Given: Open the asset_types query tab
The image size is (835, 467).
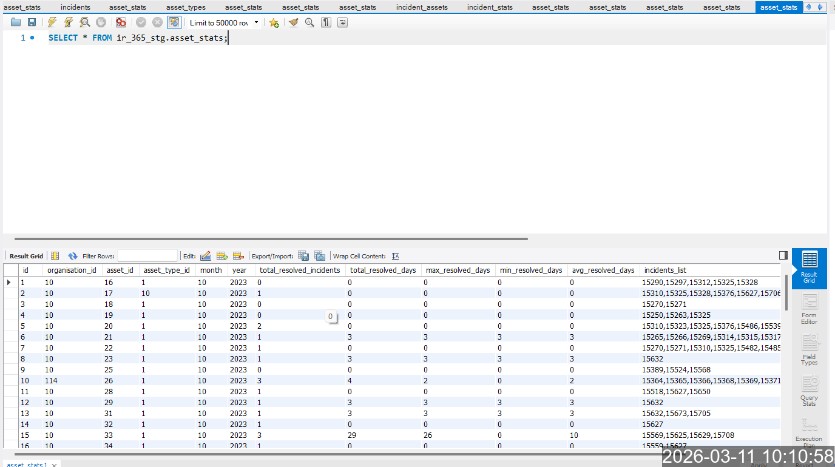Looking at the screenshot, I should pos(186,7).
